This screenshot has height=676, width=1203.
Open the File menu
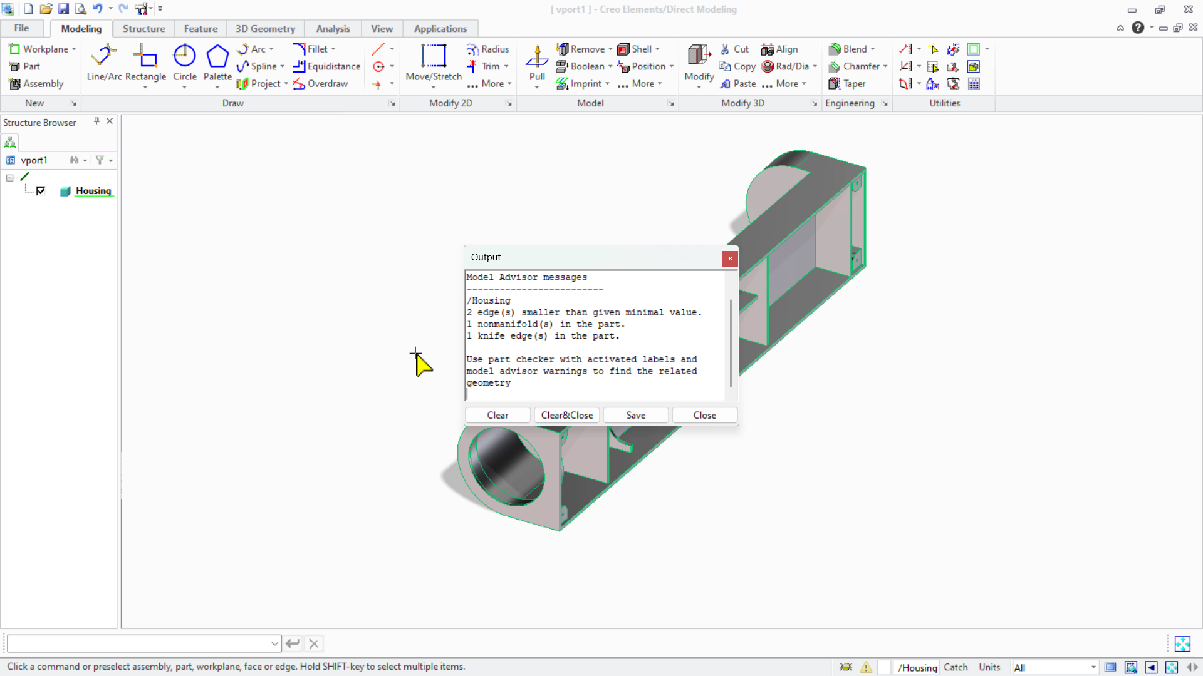tap(21, 28)
